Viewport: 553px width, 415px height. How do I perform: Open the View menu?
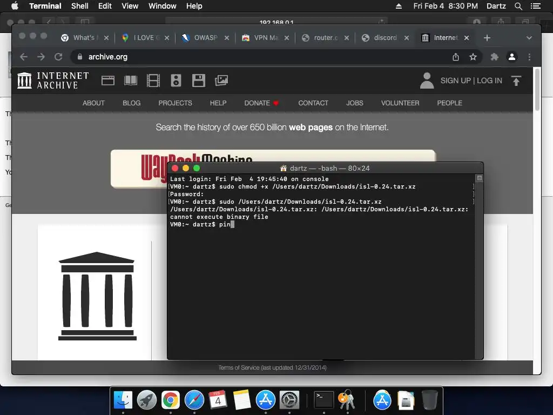[x=130, y=6]
